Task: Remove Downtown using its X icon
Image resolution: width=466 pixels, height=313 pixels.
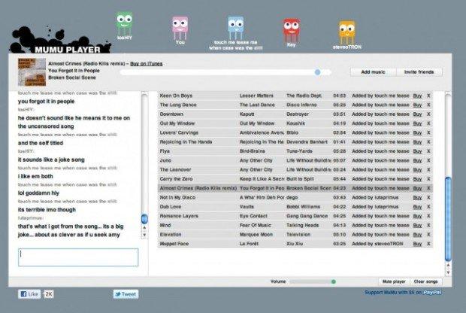Action: pyautogui.click(x=428, y=114)
